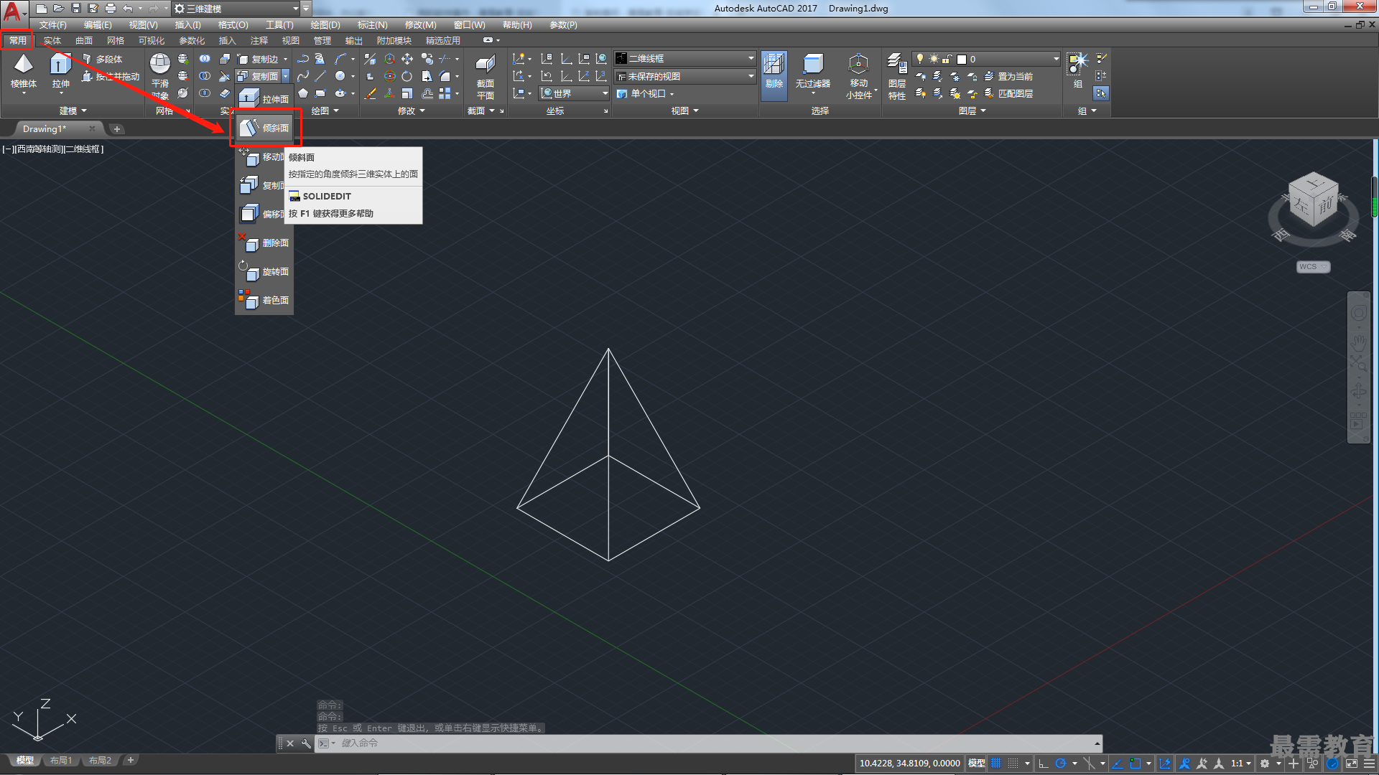The width and height of the screenshot is (1379, 775).
Task: Click the pan hand icon in navigation bar
Action: click(x=1358, y=342)
